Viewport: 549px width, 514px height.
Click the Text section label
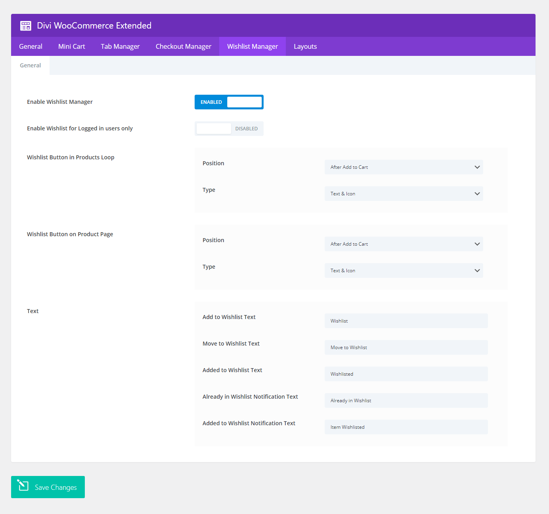click(x=33, y=311)
